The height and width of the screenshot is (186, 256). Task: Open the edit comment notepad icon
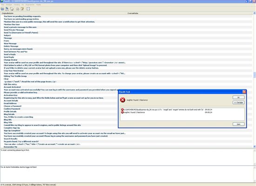coord(22,9)
